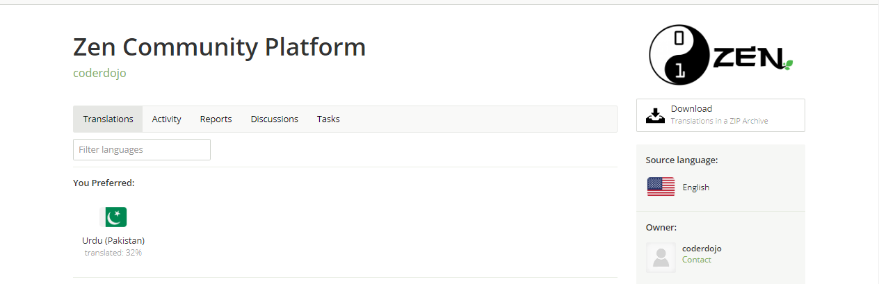Go to the Reports tab
The height and width of the screenshot is (284, 879).
pos(216,119)
